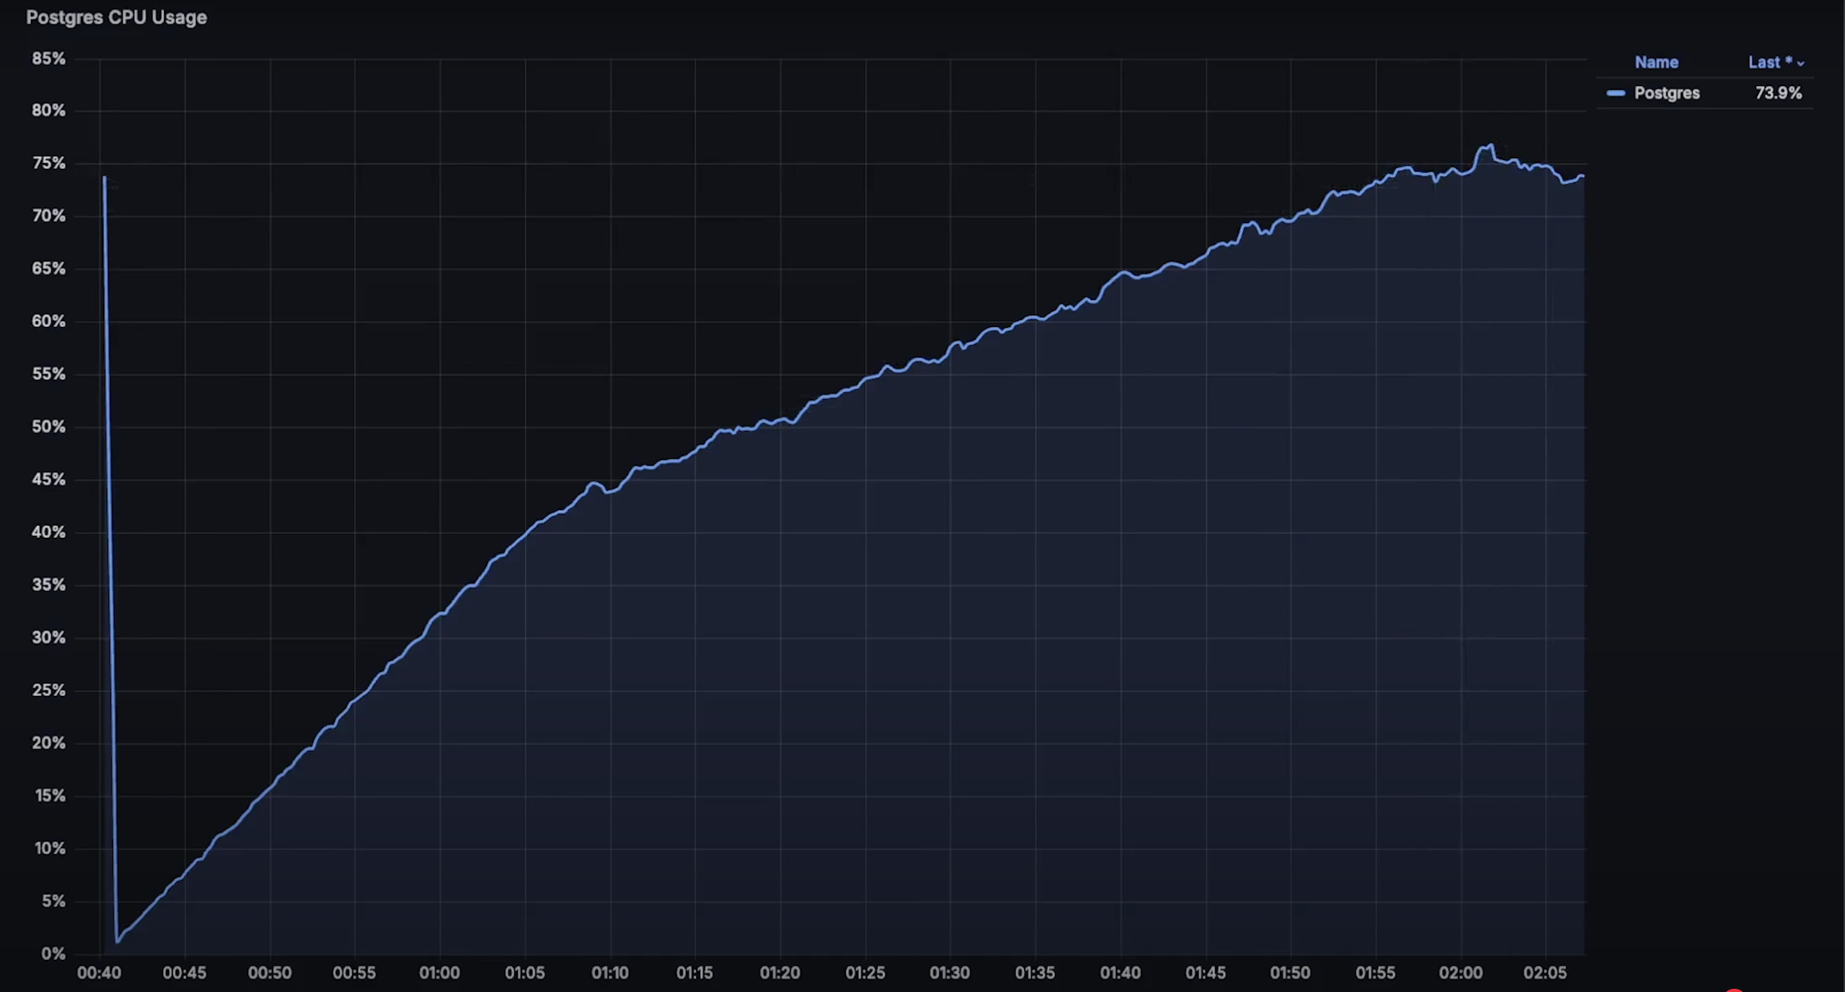Click the 85% y-axis label
This screenshot has width=1845, height=992.
click(x=48, y=58)
